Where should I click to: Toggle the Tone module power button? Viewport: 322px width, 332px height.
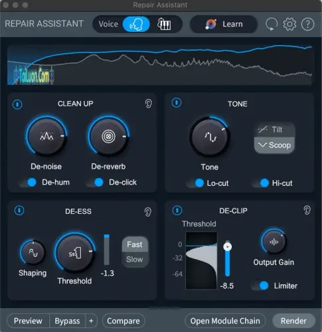(x=177, y=103)
